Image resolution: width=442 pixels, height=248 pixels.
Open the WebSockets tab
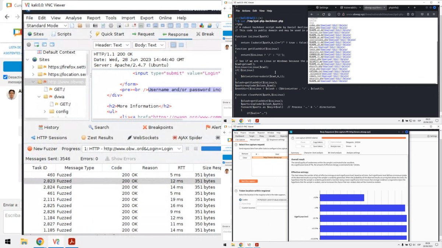144,137
